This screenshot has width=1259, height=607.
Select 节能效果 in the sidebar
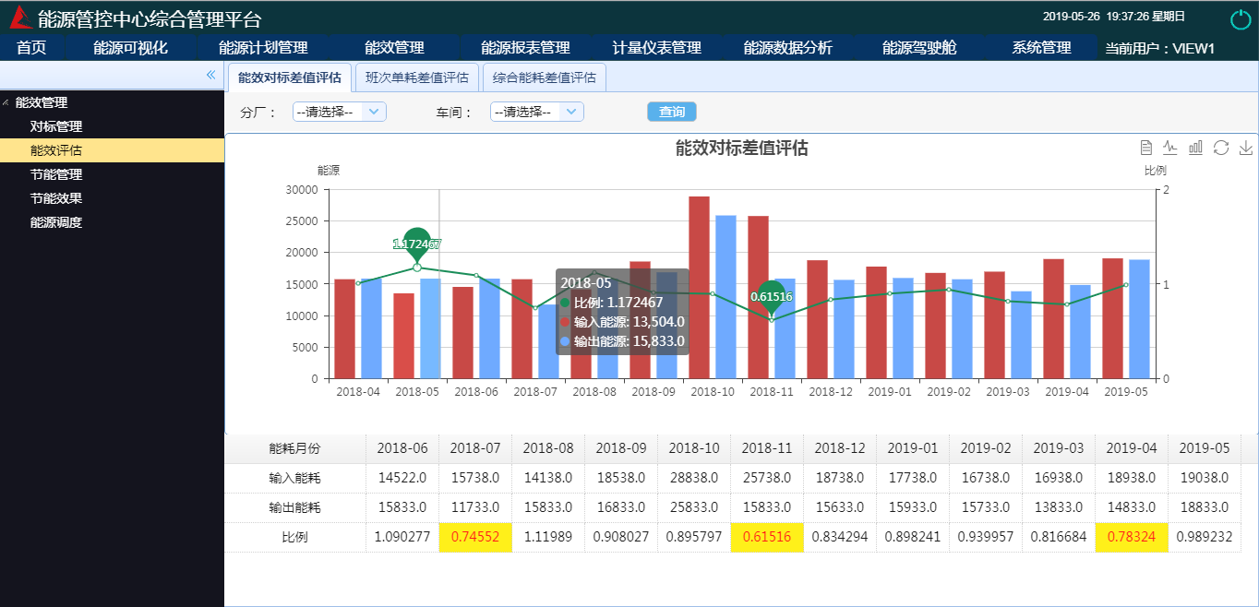tap(56, 198)
